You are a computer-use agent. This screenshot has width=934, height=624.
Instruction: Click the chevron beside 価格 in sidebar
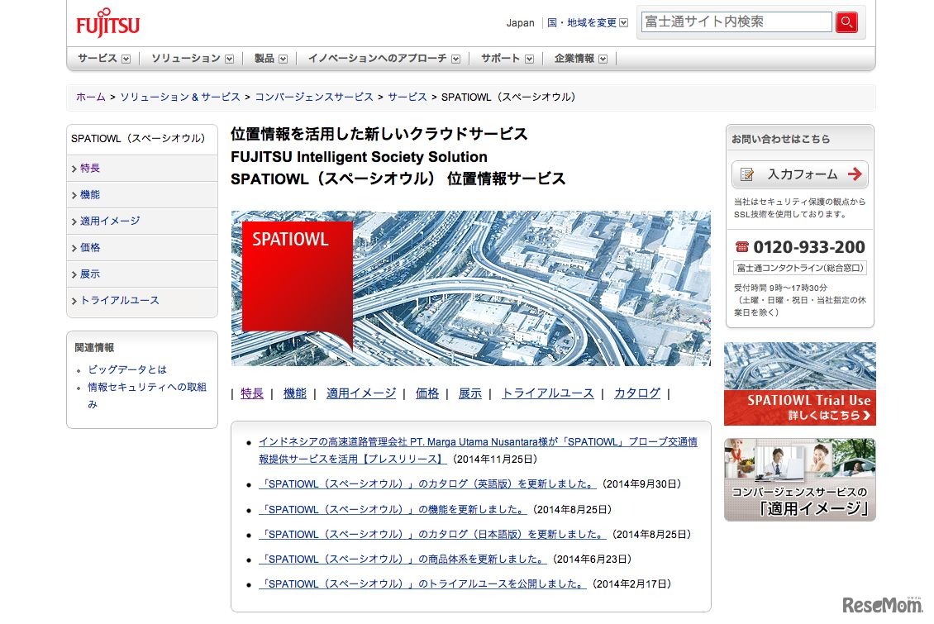[74, 248]
